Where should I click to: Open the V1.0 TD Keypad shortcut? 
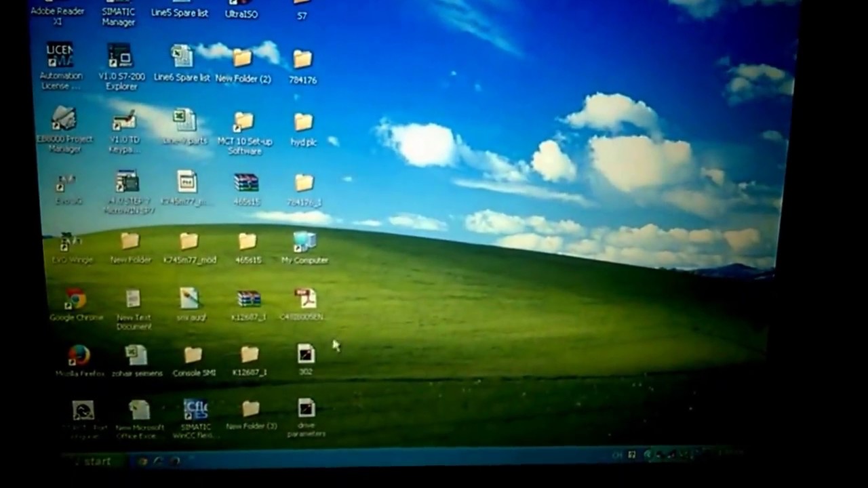coord(124,132)
